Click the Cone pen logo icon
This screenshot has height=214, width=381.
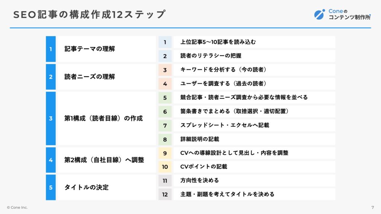tap(319, 14)
